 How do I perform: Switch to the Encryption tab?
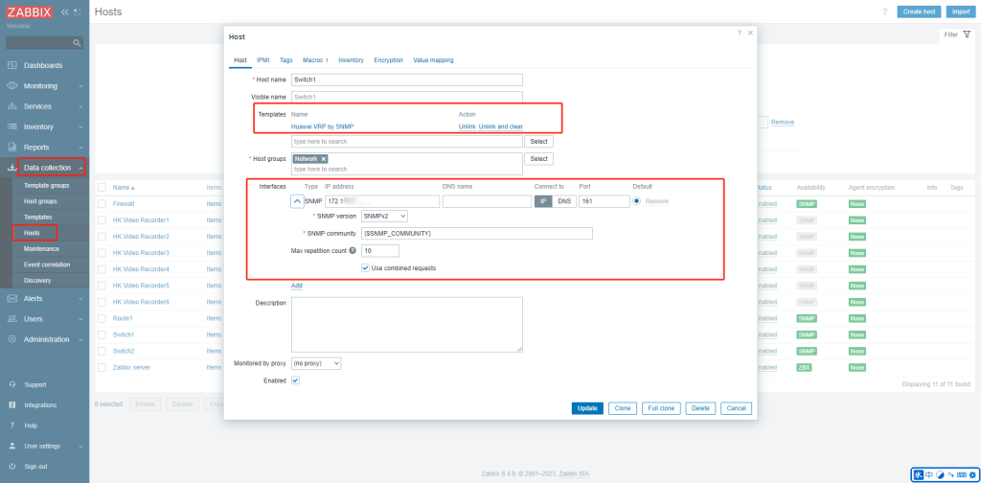(x=389, y=60)
